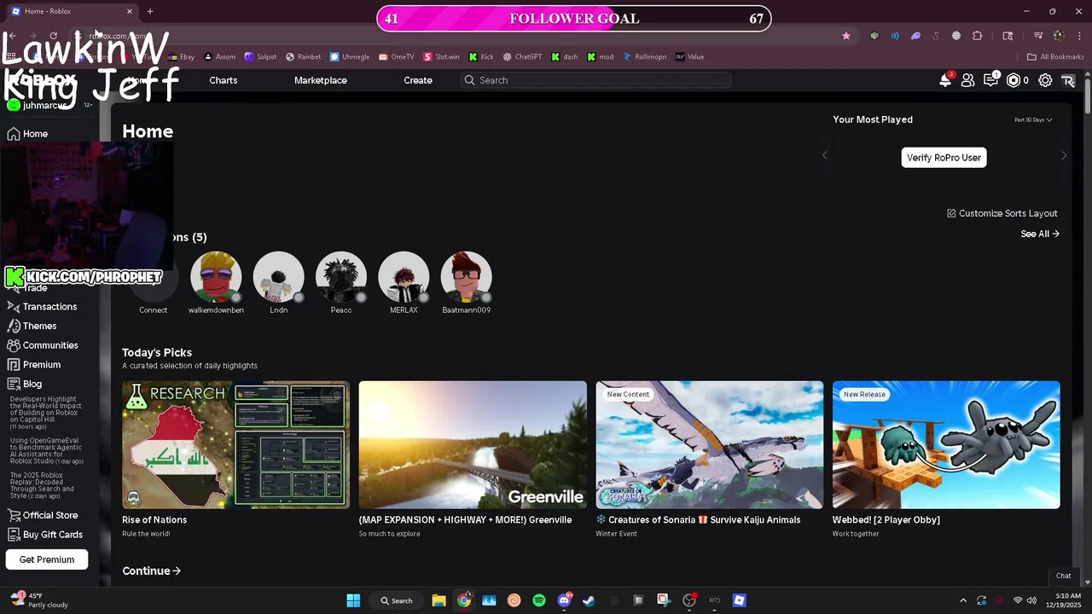Open MERLAX's avatar
Viewport: 1092px width, 614px height.
(x=404, y=276)
